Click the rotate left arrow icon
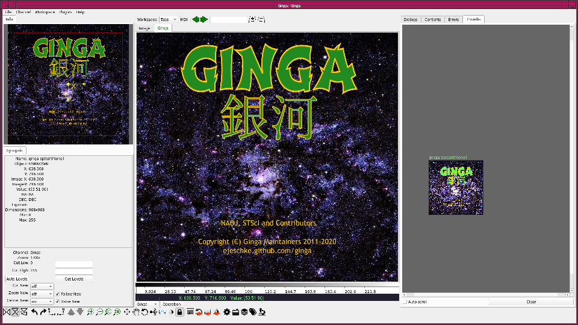This screenshot has width=578, height=325. (35, 312)
